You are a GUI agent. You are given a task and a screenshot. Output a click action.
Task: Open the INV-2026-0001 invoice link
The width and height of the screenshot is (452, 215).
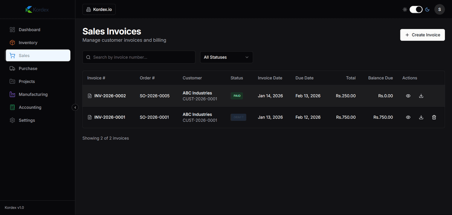[x=110, y=117]
